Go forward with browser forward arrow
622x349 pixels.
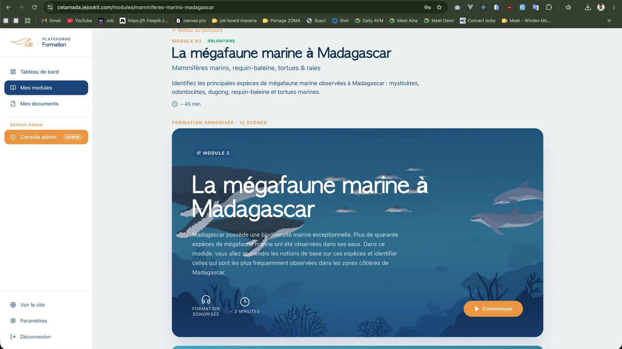click(x=21, y=7)
